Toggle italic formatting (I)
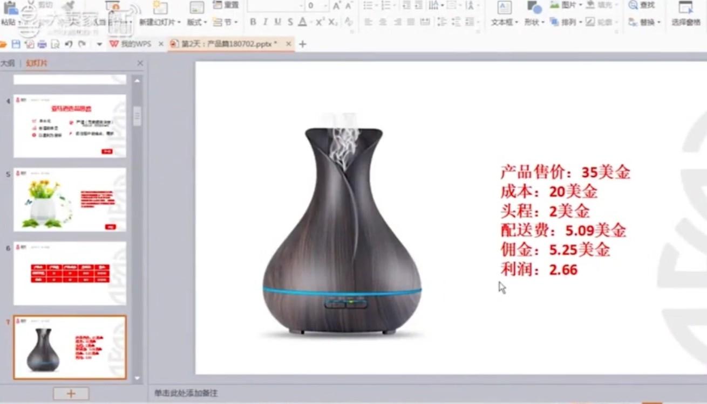The image size is (707, 404). tap(265, 22)
